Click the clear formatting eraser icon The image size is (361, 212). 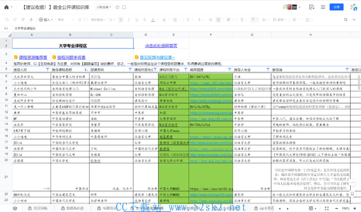point(31,20)
